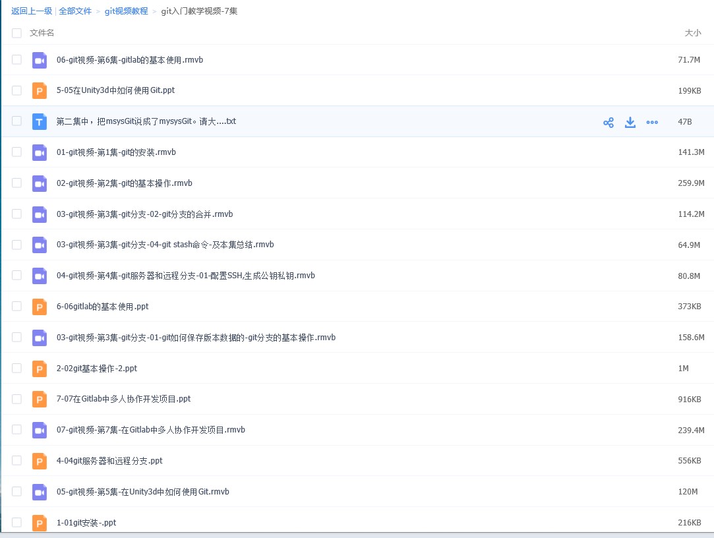Check the box for 06-git视频-第6集-gitlab的基本使用.rmvb
The width and height of the screenshot is (714, 538).
(x=17, y=60)
